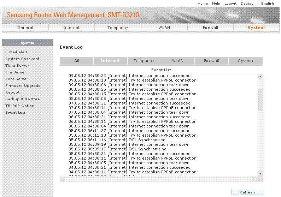Select Event Log in sidebar
This screenshot has width=281, height=197.
[x=15, y=113]
